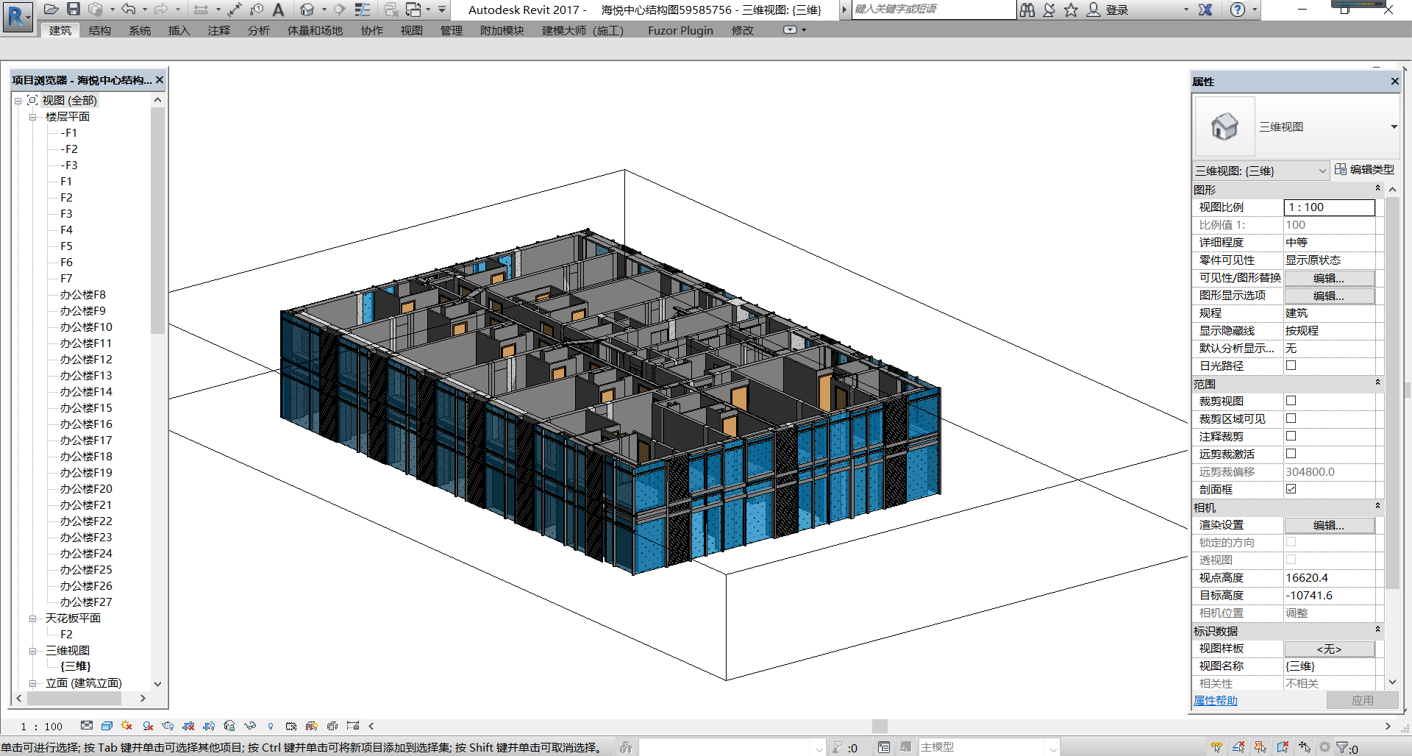Screen dimensions: 1412x756
Task: Click the Help question mark icon
Action: (x=1238, y=10)
